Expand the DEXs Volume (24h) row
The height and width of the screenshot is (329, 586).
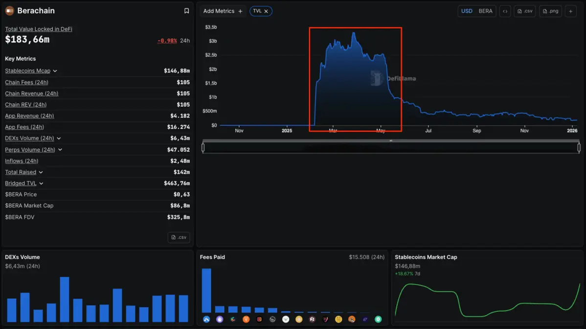(x=59, y=139)
